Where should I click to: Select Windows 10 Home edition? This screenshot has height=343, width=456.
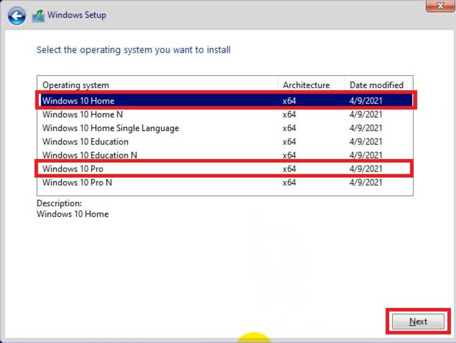pos(226,101)
